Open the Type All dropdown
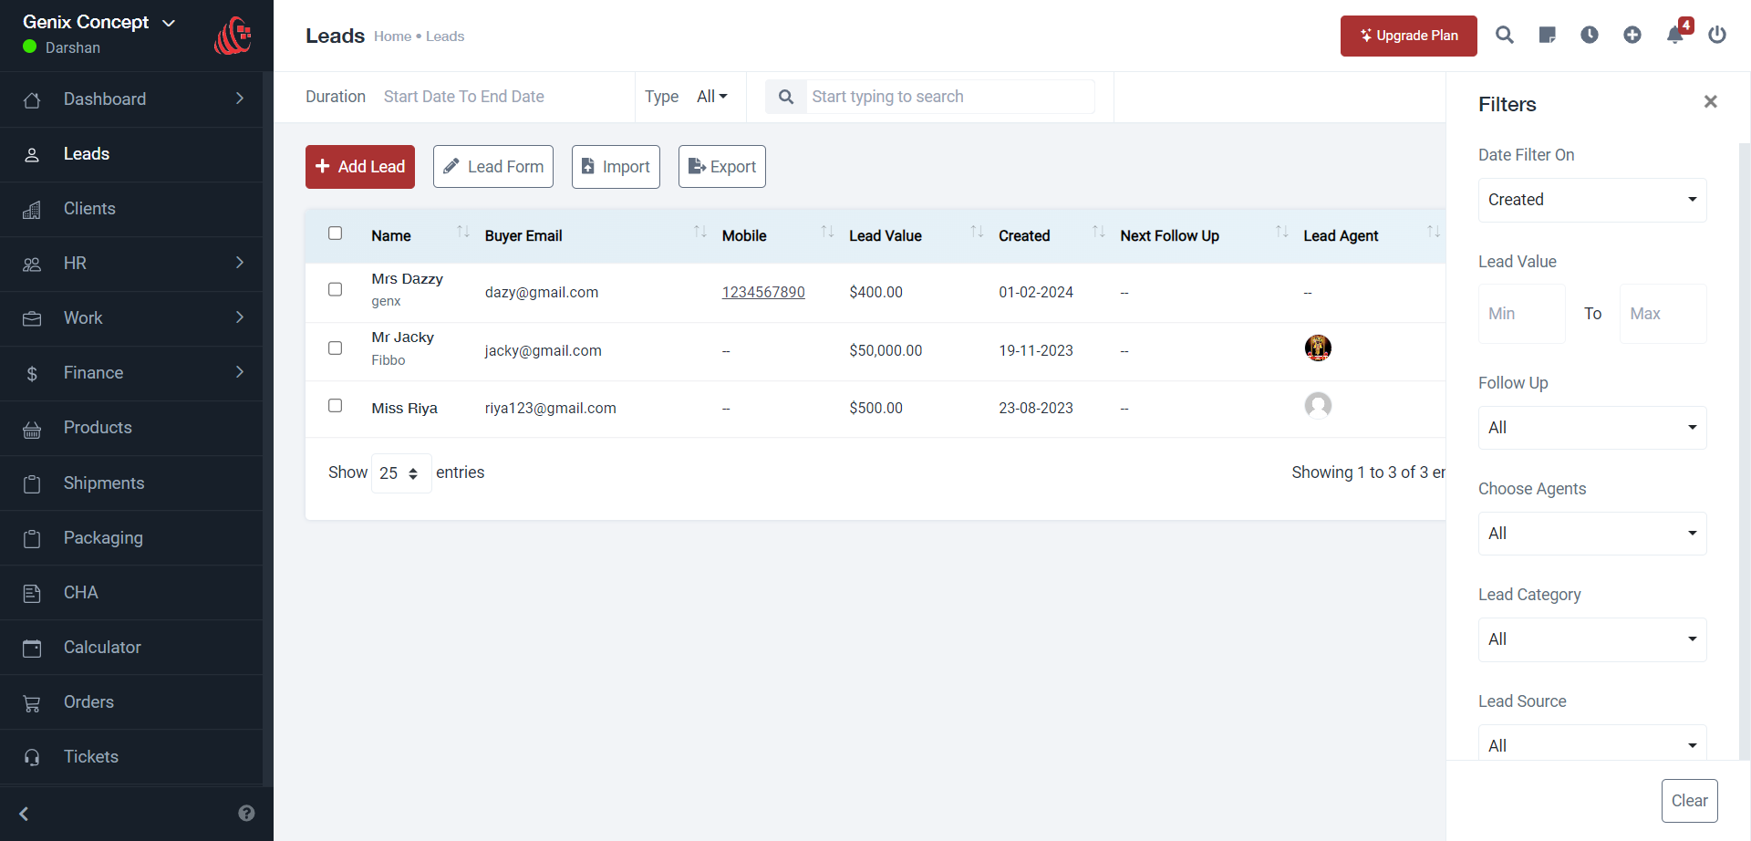 point(712,97)
